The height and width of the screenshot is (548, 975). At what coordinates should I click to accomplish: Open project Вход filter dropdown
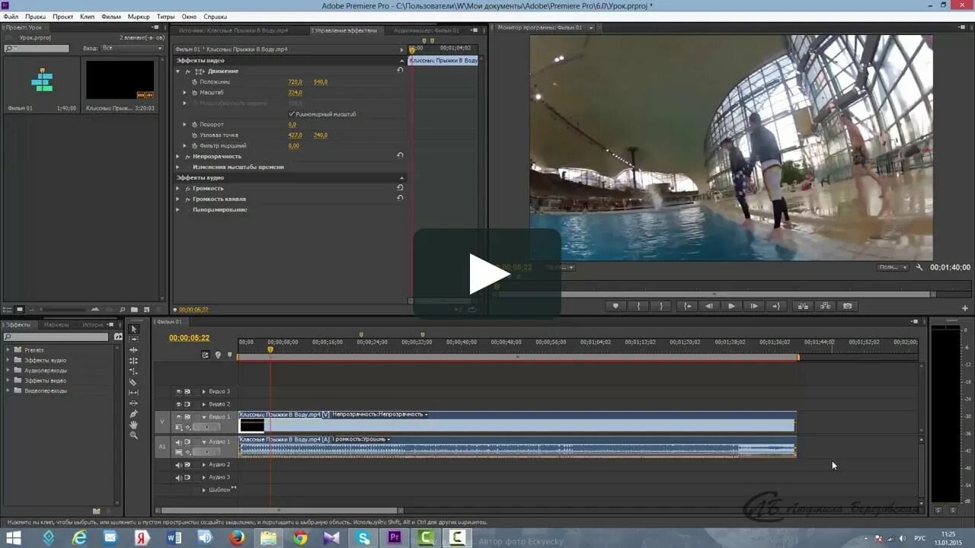[x=132, y=48]
